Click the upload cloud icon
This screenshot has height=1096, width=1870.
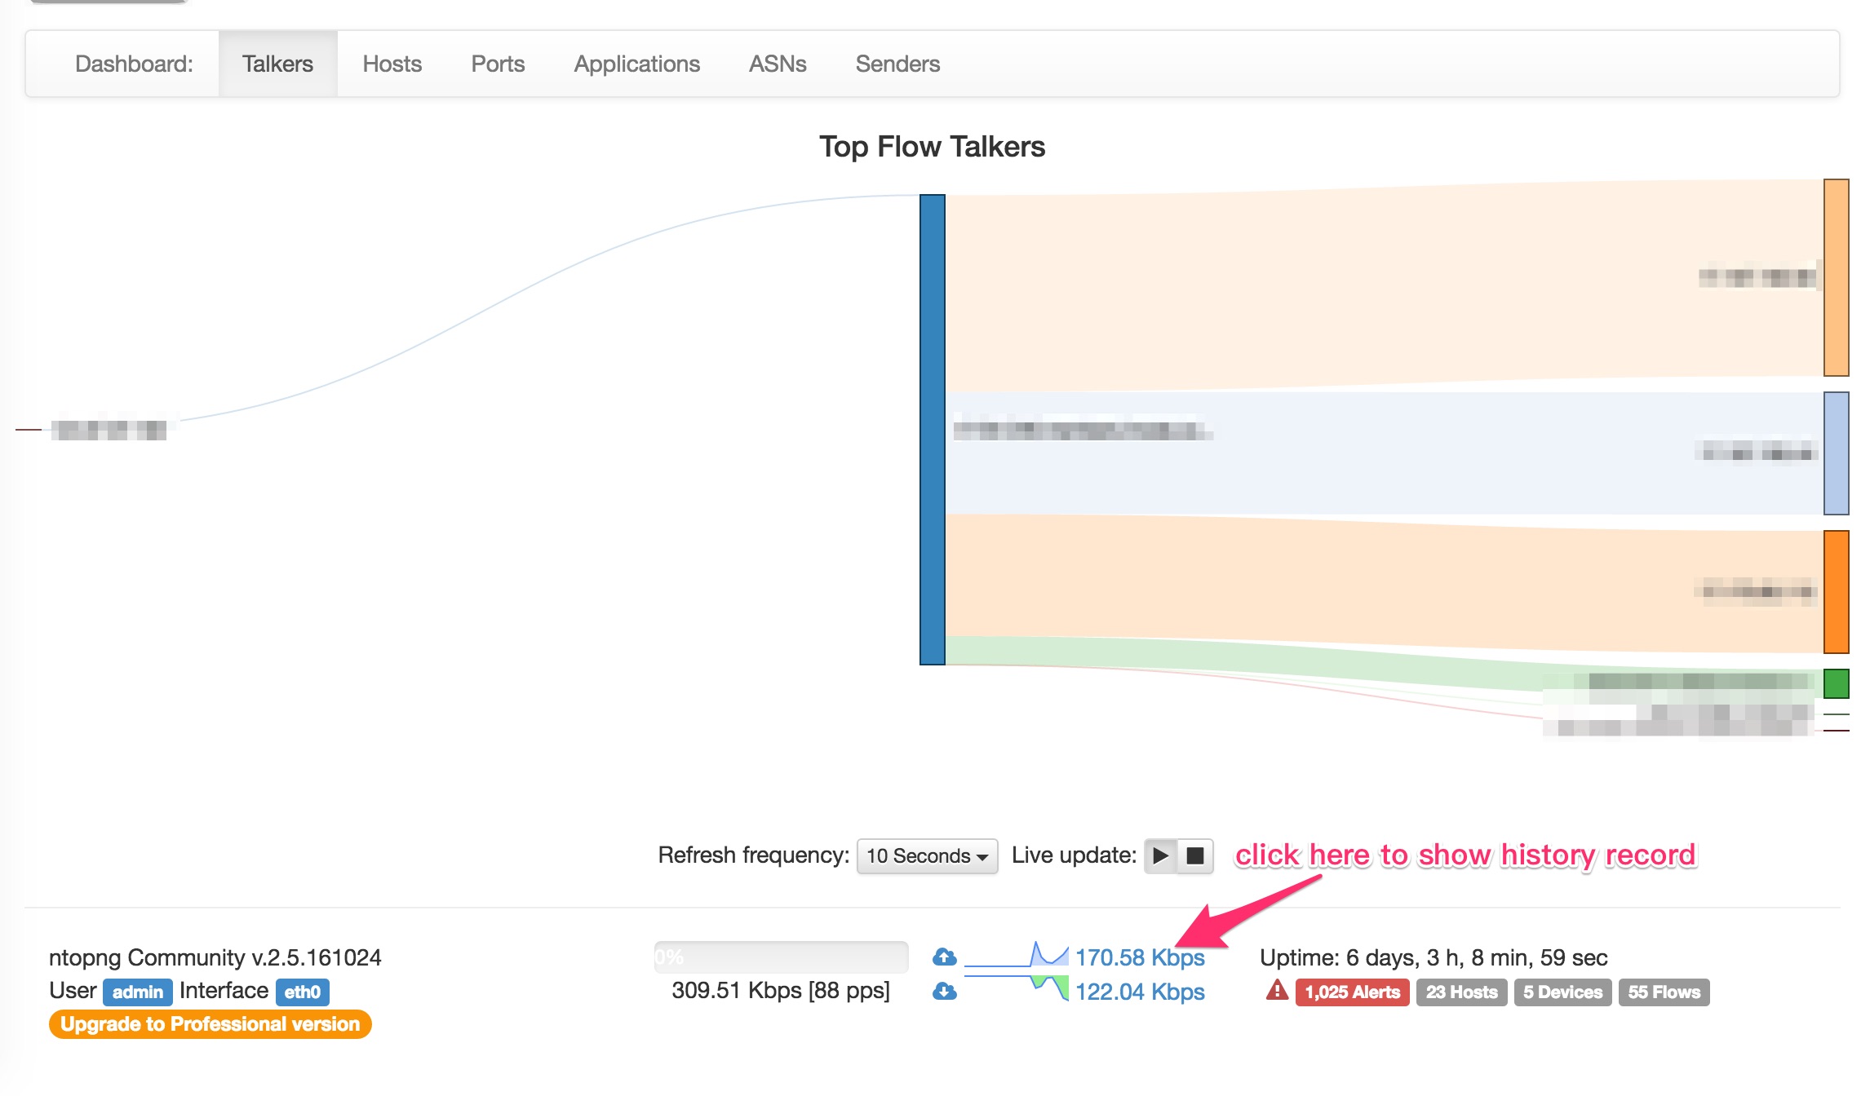[x=944, y=957]
